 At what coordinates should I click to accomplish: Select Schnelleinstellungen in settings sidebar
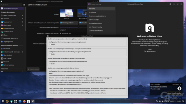click(12, 8)
